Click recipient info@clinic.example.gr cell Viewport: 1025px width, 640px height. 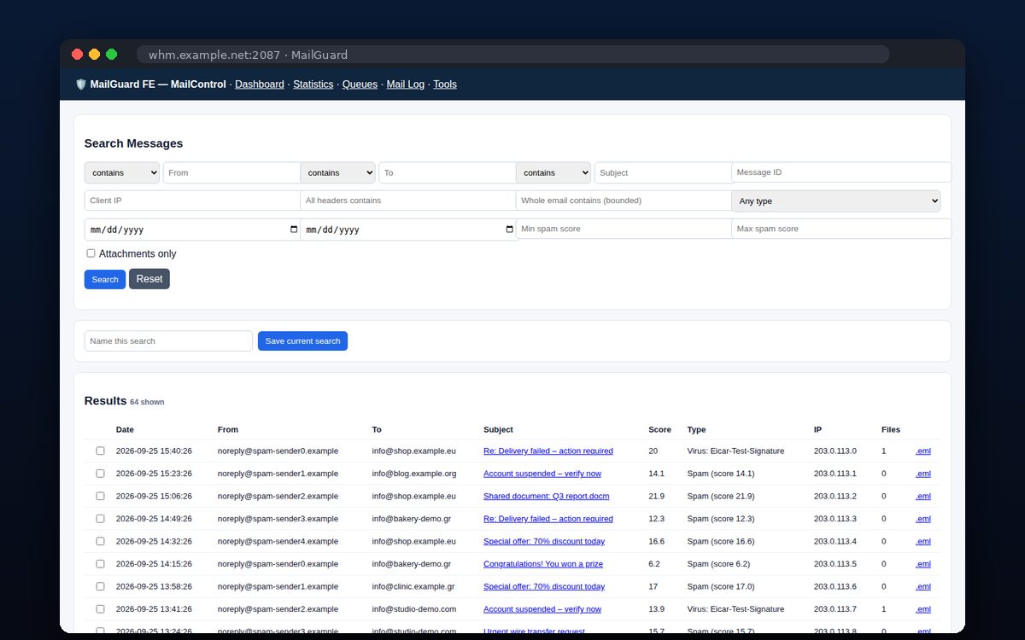(x=413, y=586)
